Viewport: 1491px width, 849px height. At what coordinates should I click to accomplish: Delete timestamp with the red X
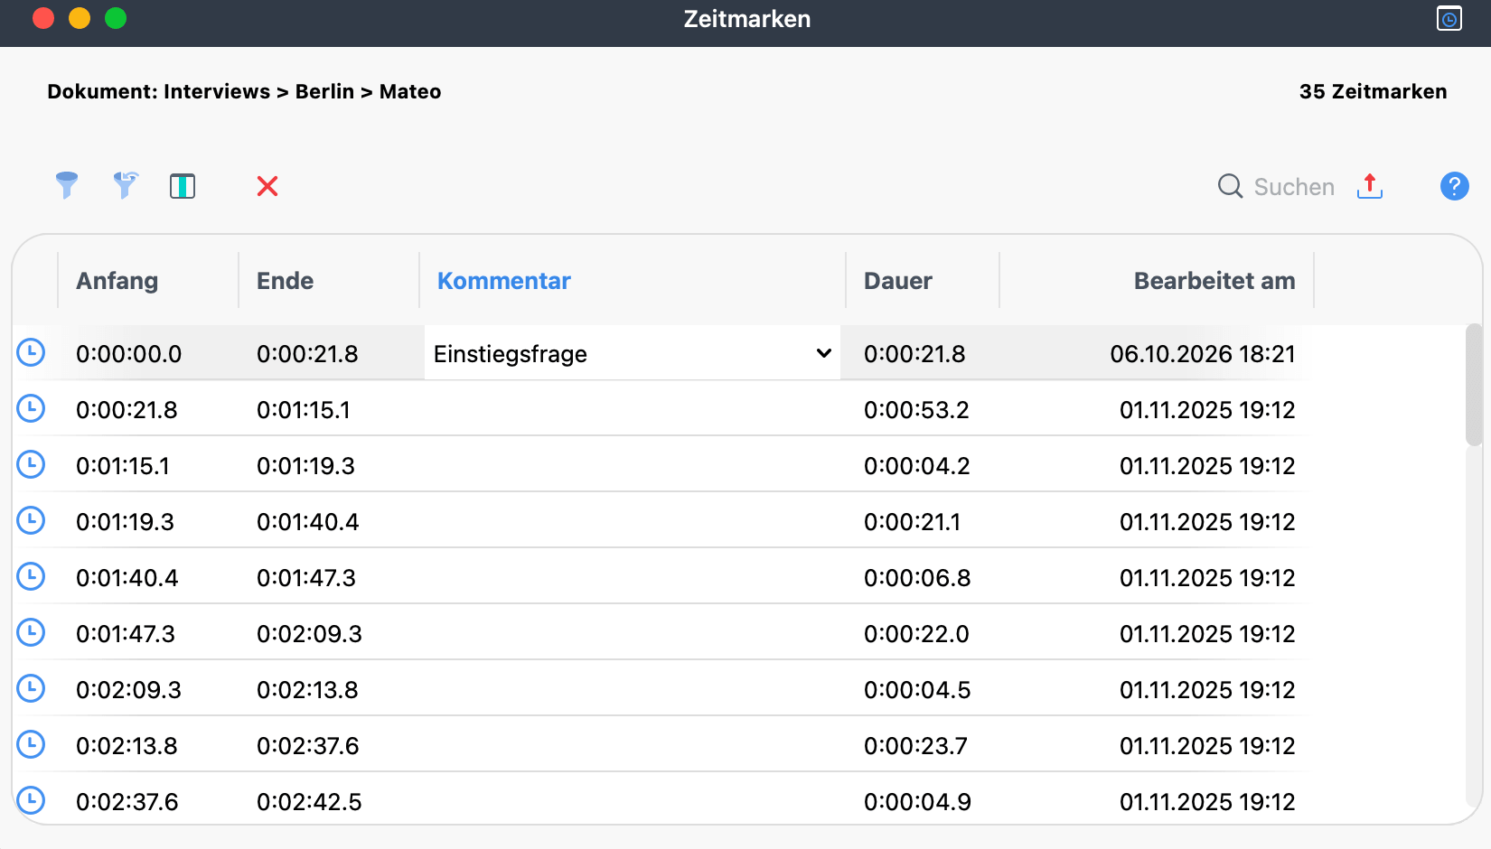click(x=267, y=186)
